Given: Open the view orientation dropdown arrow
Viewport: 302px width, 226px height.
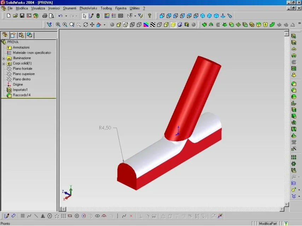Looking at the screenshot, I should (105, 25).
